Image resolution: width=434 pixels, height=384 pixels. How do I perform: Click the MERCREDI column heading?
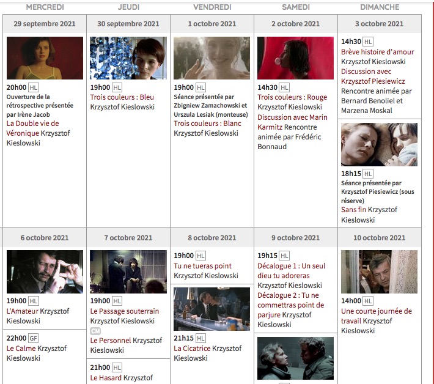45,7
